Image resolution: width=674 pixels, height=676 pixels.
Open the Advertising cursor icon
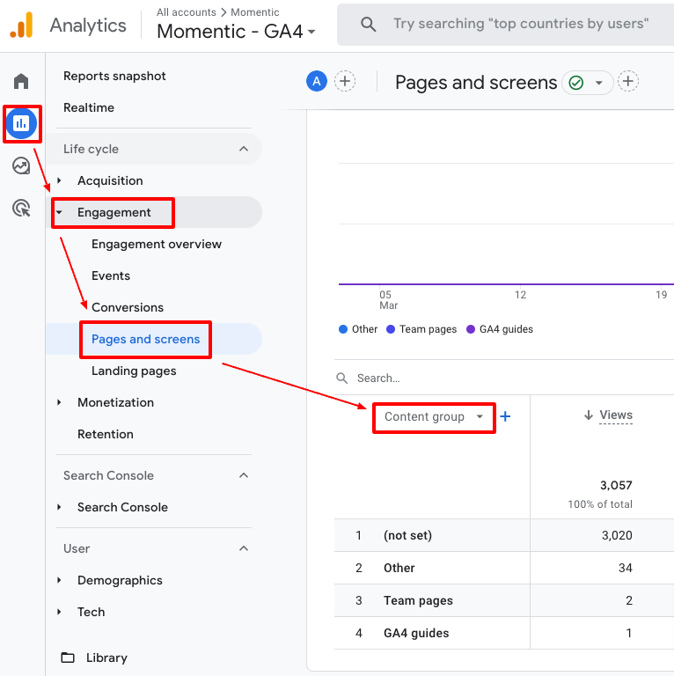[21, 209]
